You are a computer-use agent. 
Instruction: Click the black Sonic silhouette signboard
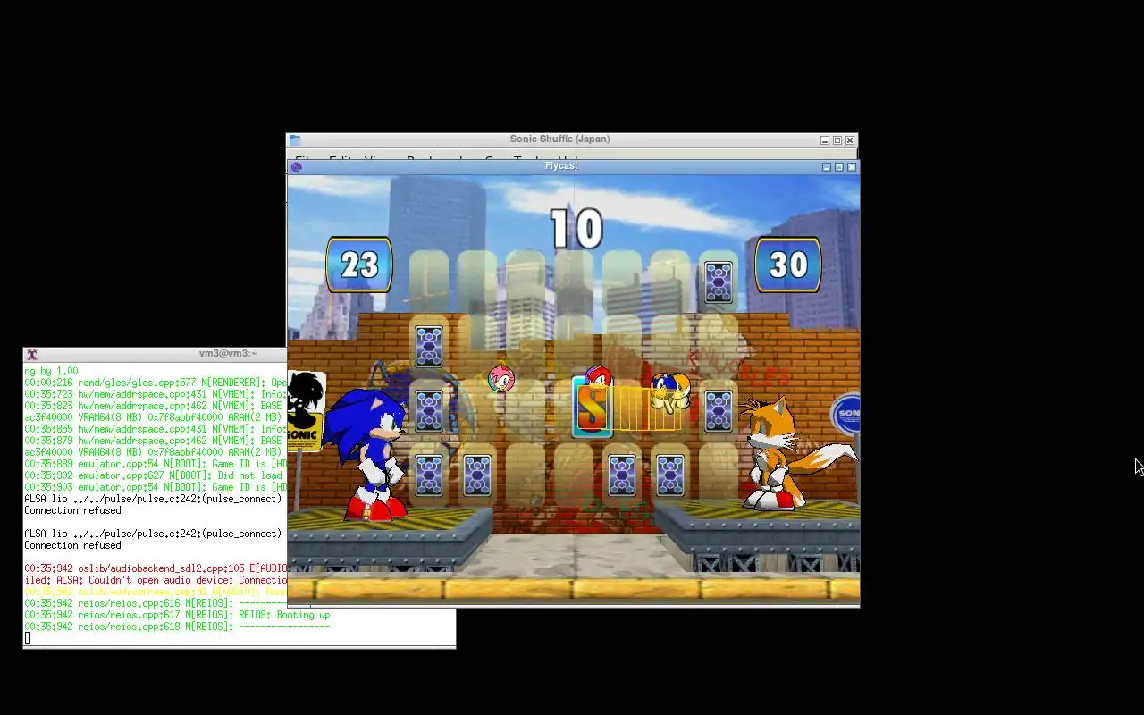tap(305, 411)
